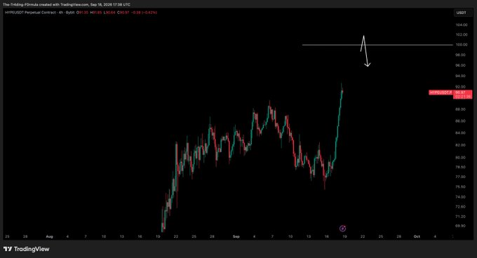Click the 75.50 price axis label

(x=461, y=187)
